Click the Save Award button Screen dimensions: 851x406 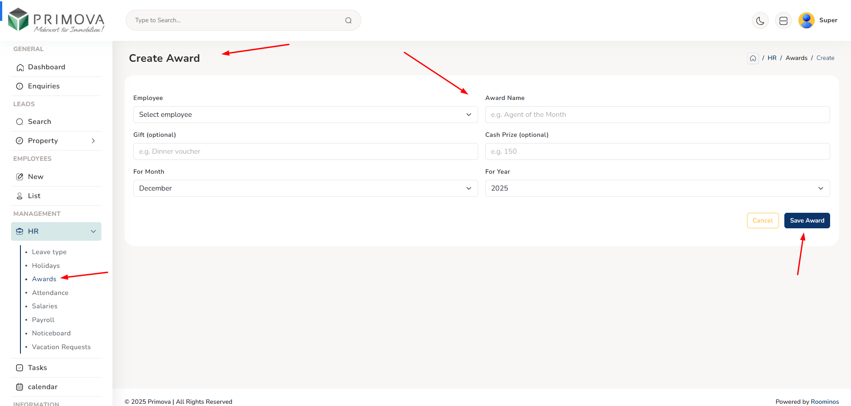(807, 221)
